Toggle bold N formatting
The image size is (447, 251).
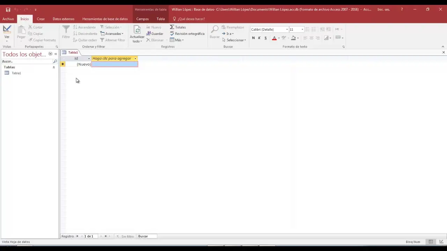[x=253, y=38]
